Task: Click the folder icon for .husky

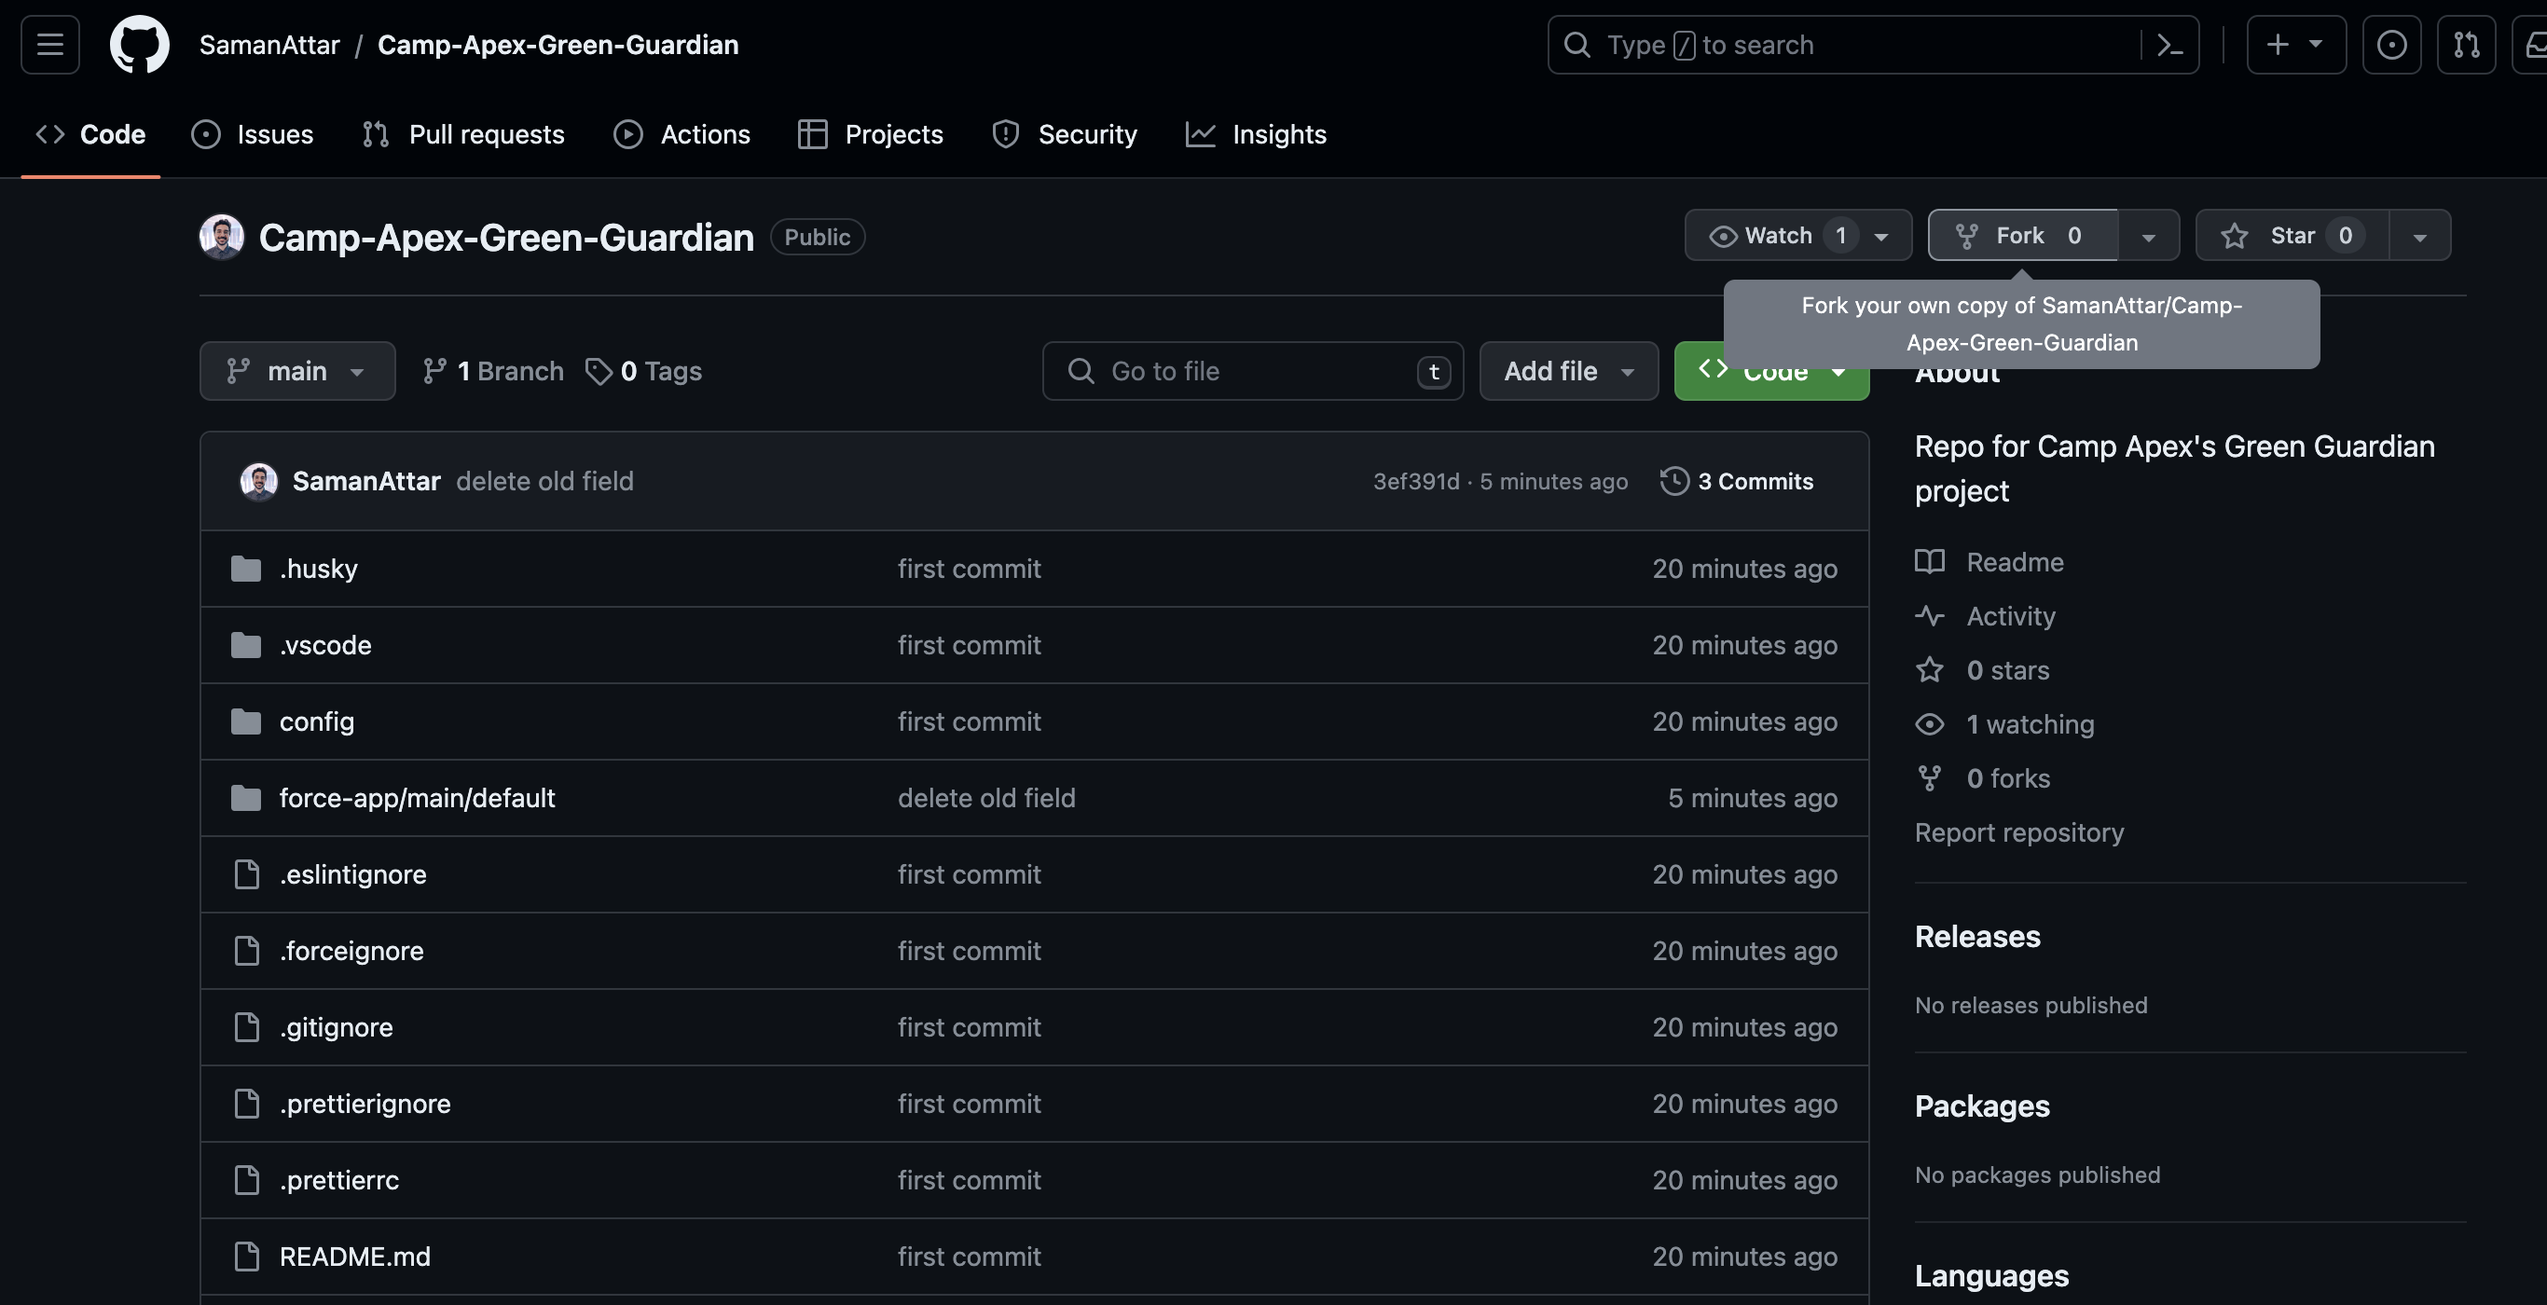Action: [x=246, y=569]
